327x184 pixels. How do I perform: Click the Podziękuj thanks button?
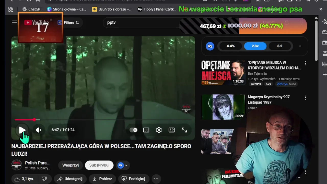pyautogui.click(x=133, y=179)
